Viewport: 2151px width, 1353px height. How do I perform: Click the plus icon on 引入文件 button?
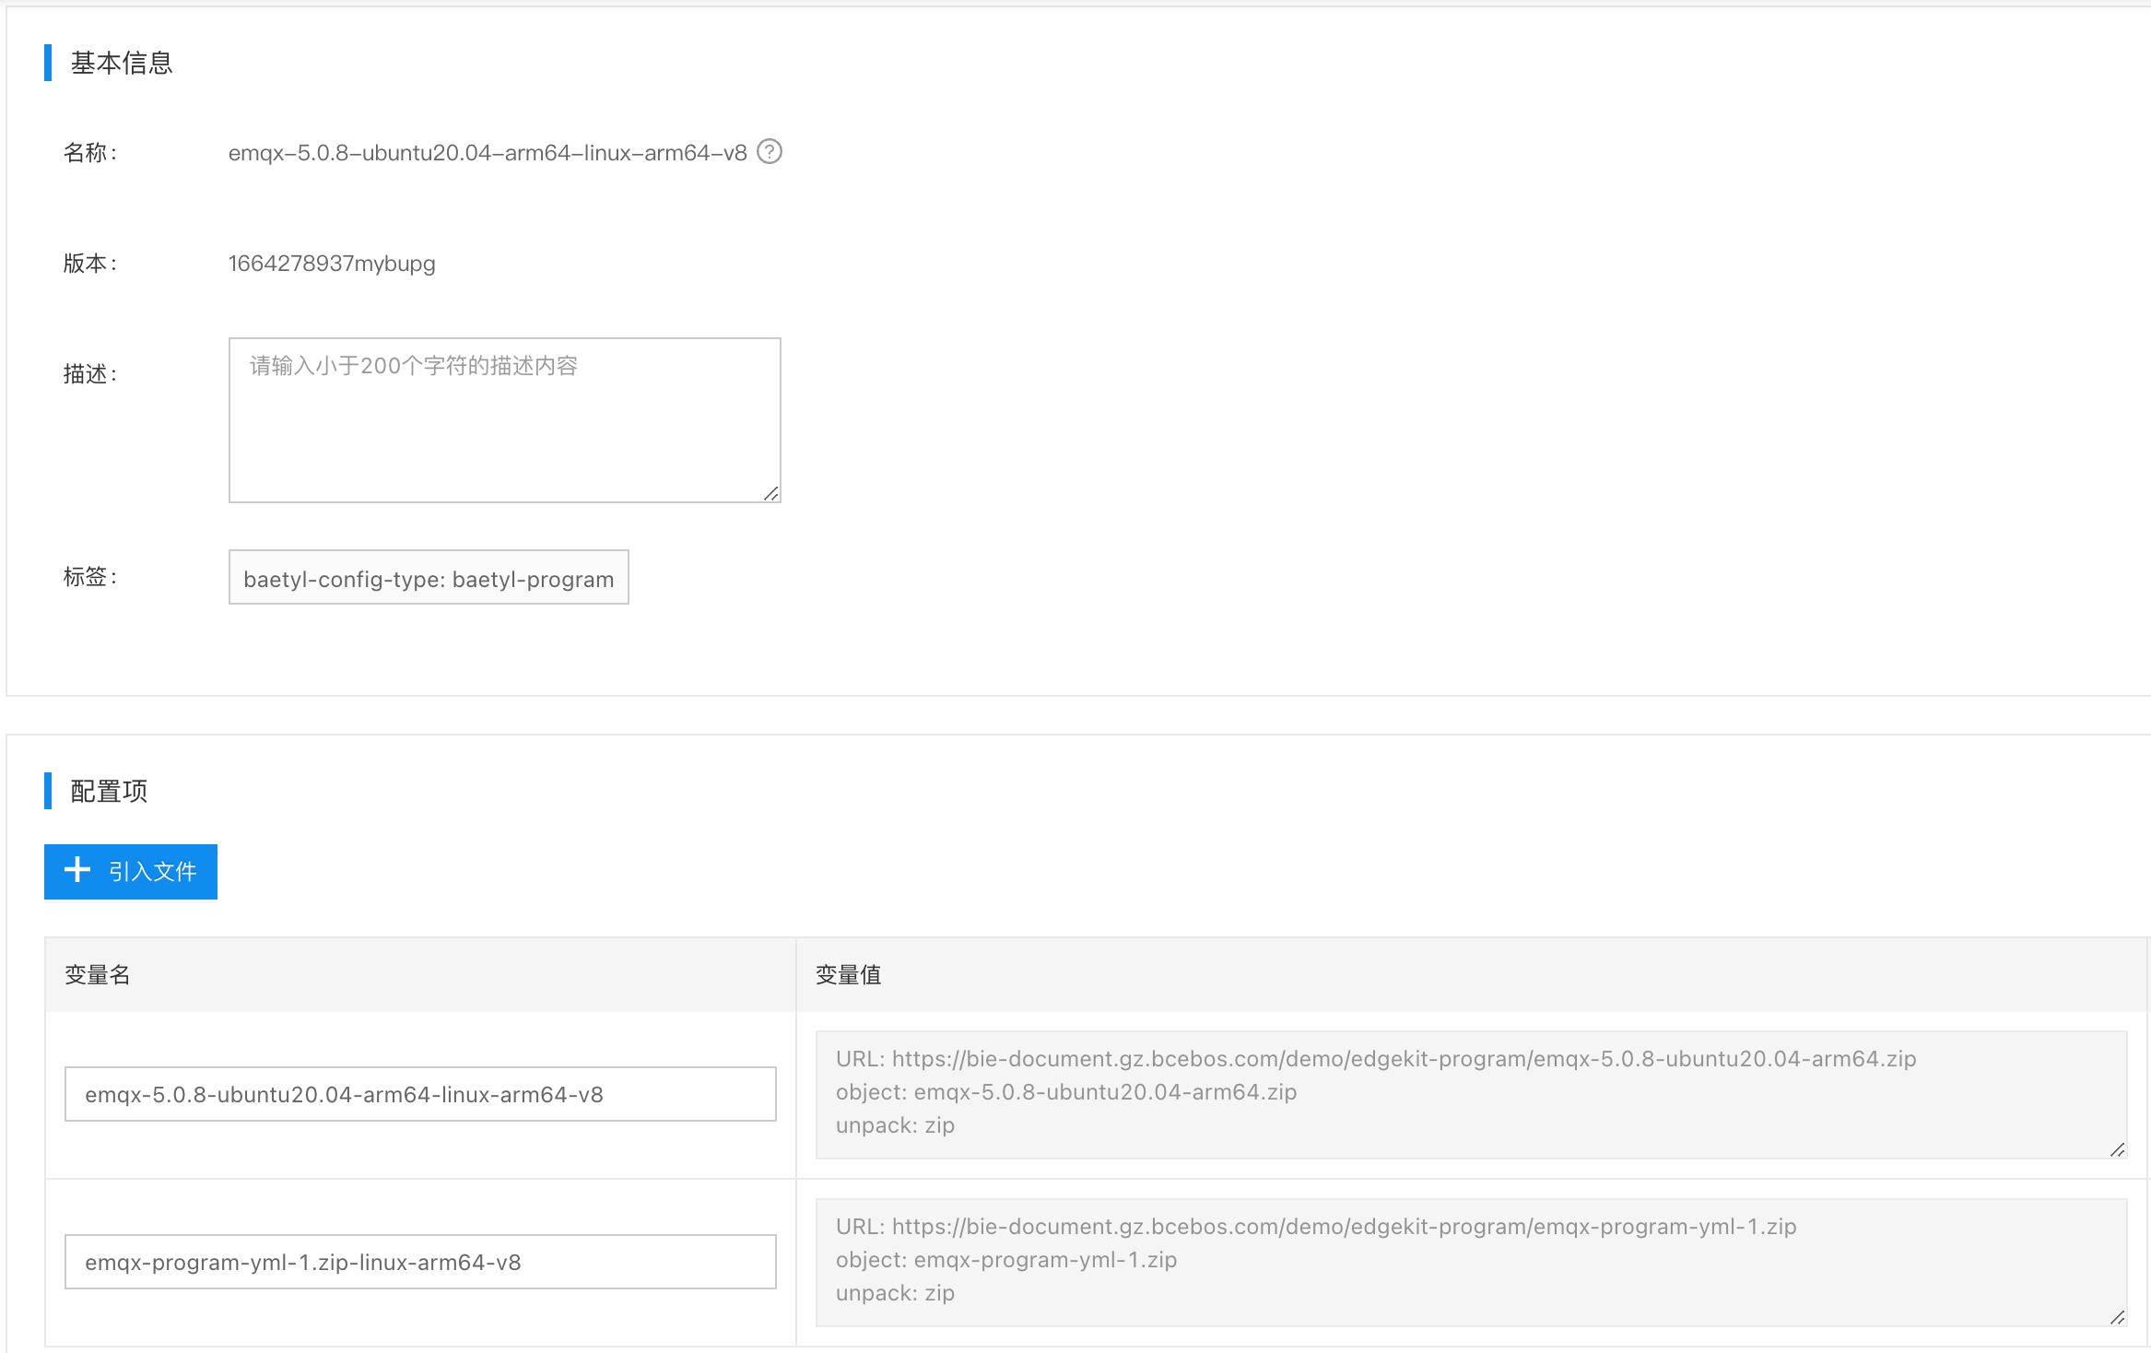point(77,870)
